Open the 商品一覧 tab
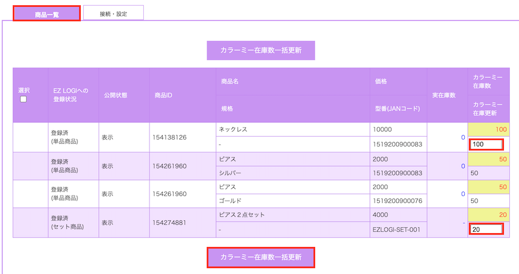 pyautogui.click(x=47, y=13)
